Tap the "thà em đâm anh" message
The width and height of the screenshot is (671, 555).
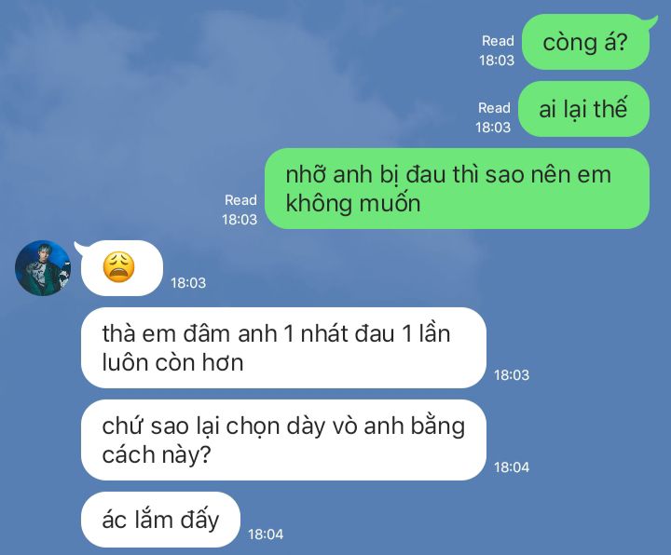pyautogui.click(x=283, y=347)
